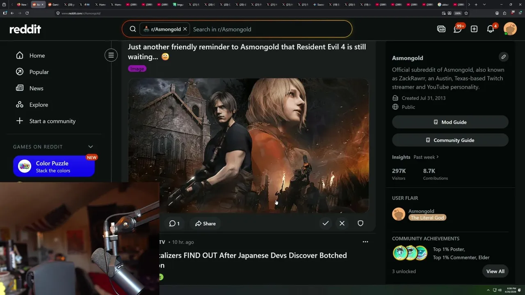525x295 pixels.
Task: Share the Resident Evil 4 post
Action: pos(205,223)
